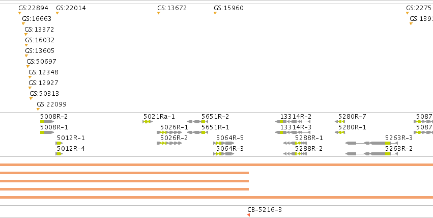Select the GS:13372 insertion marker triangle
This screenshot has width=433, height=218.
click(x=26, y=35)
